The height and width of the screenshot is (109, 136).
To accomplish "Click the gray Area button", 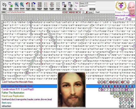I will click(92, 9).
